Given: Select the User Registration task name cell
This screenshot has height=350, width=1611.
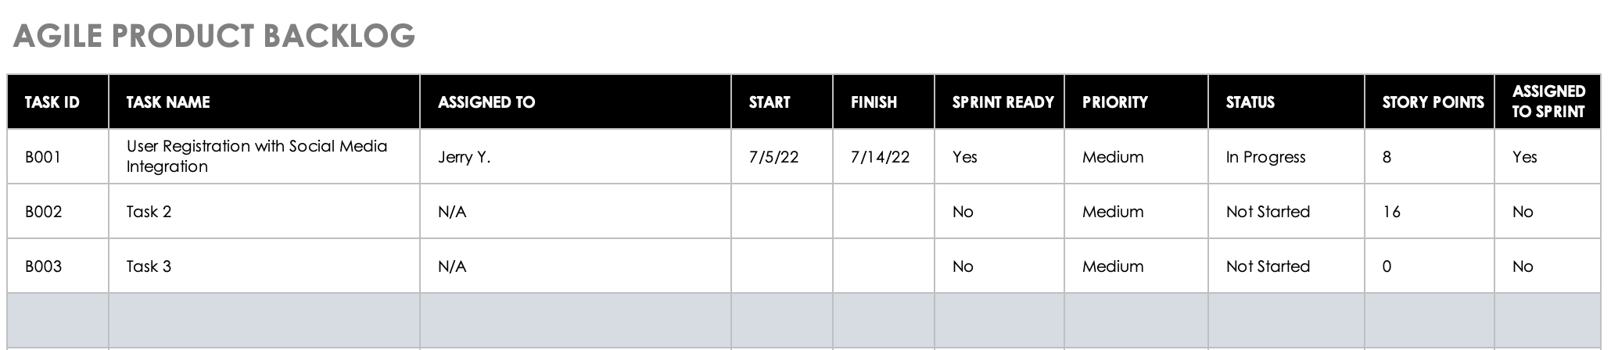Looking at the screenshot, I should tap(257, 156).
